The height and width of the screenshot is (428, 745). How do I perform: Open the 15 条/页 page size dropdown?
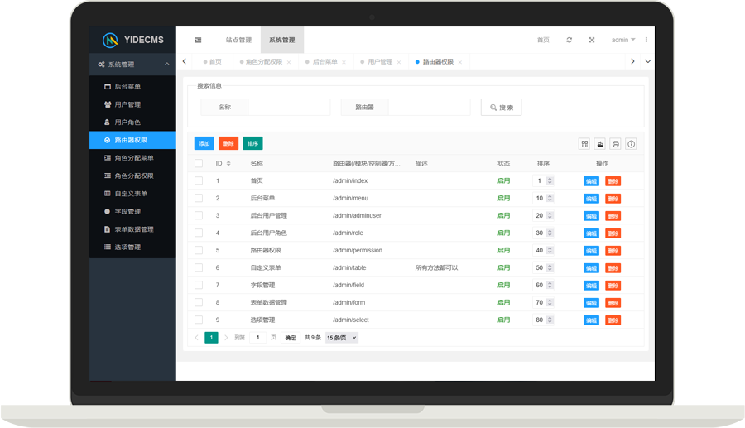coord(342,338)
